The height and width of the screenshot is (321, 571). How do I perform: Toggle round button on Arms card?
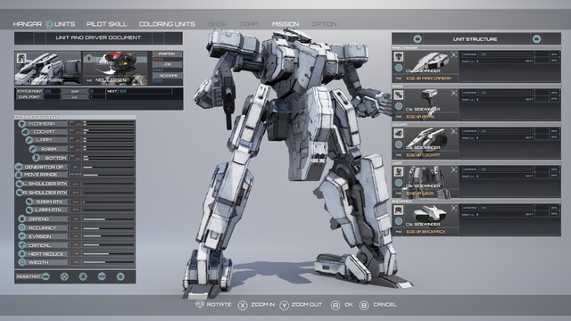pyautogui.click(x=399, y=106)
